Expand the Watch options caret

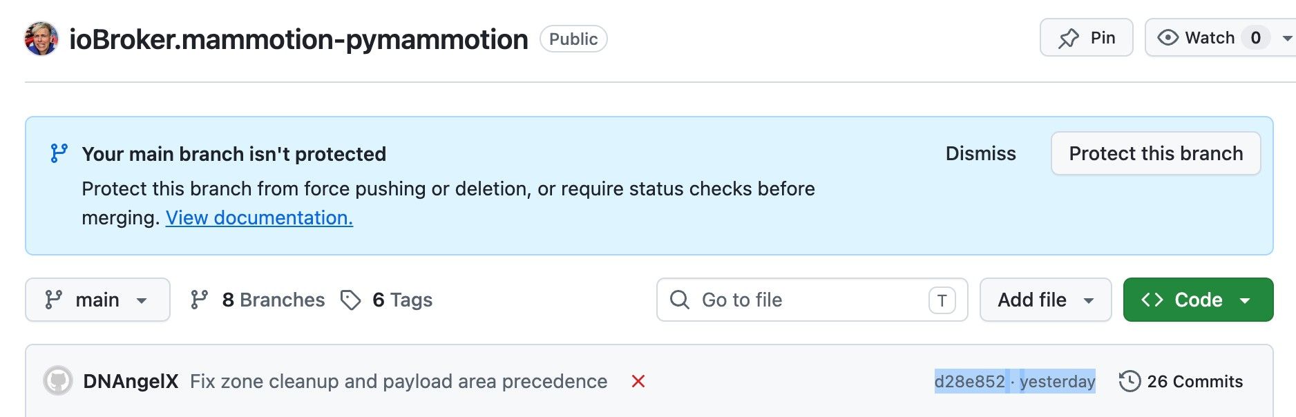(1288, 38)
